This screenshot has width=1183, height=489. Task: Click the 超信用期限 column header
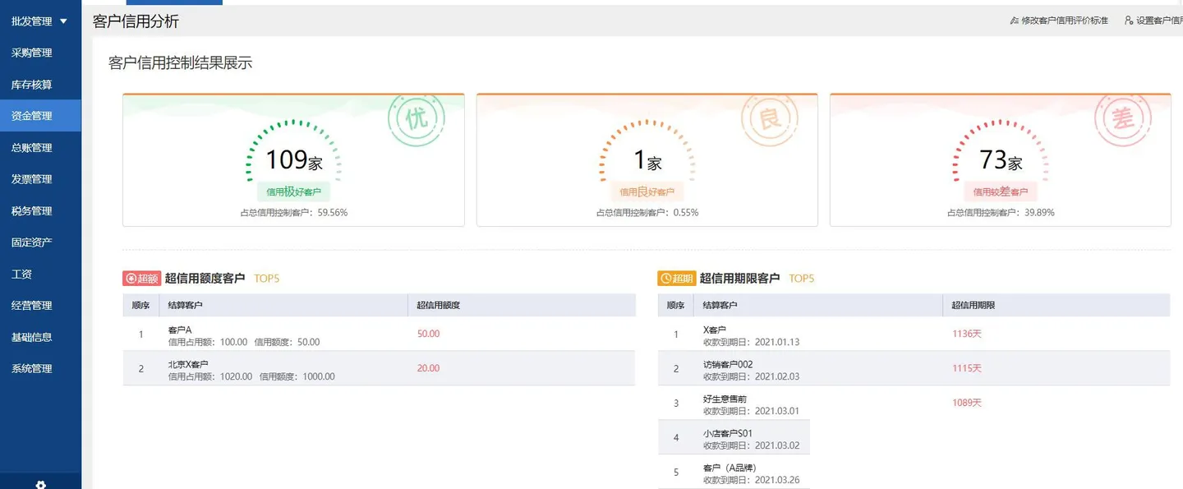[x=973, y=305]
